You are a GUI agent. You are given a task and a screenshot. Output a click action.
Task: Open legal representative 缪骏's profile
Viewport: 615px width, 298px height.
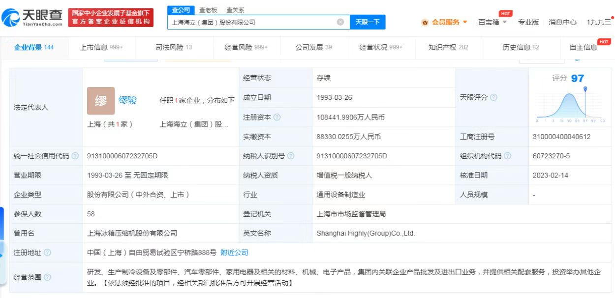click(128, 100)
